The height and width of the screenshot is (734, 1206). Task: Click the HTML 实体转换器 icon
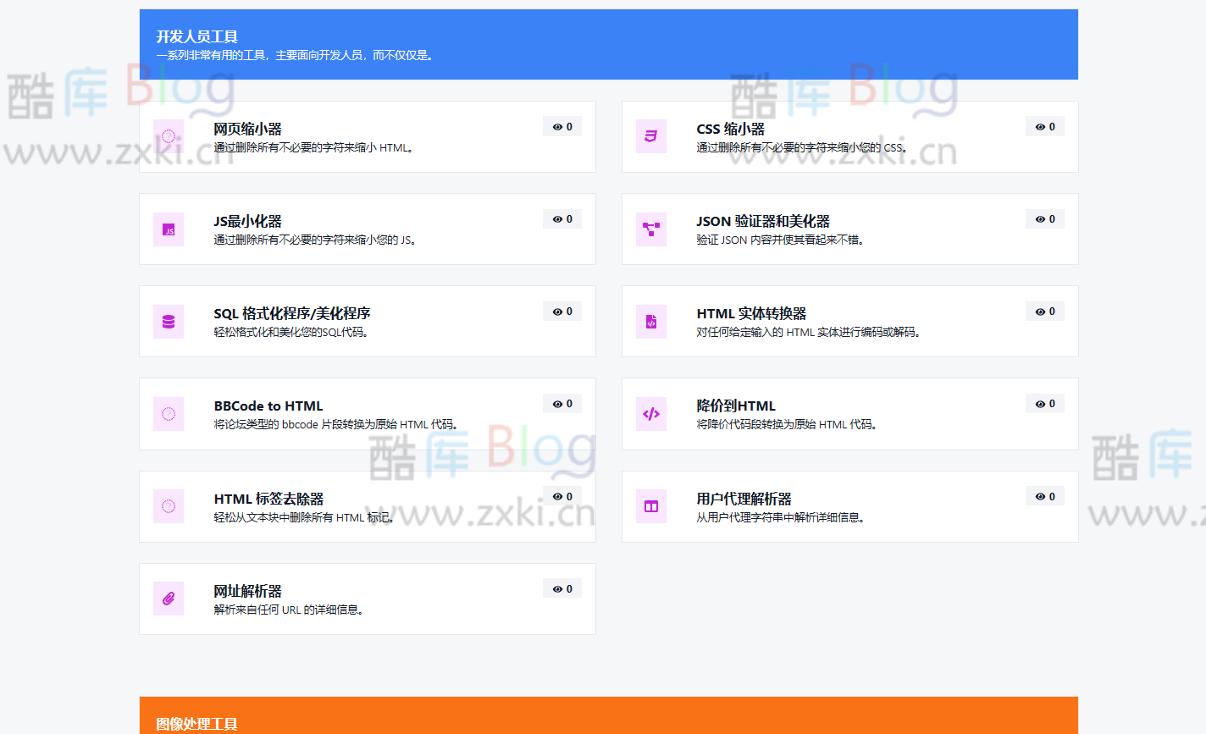(651, 321)
